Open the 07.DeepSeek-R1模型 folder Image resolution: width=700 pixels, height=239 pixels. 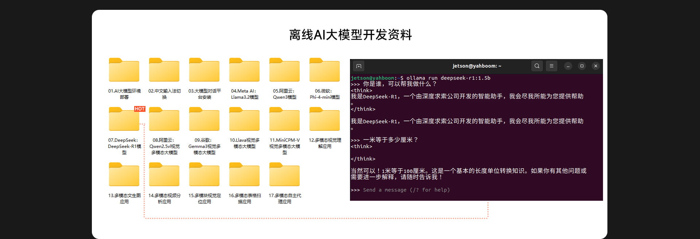point(124,119)
